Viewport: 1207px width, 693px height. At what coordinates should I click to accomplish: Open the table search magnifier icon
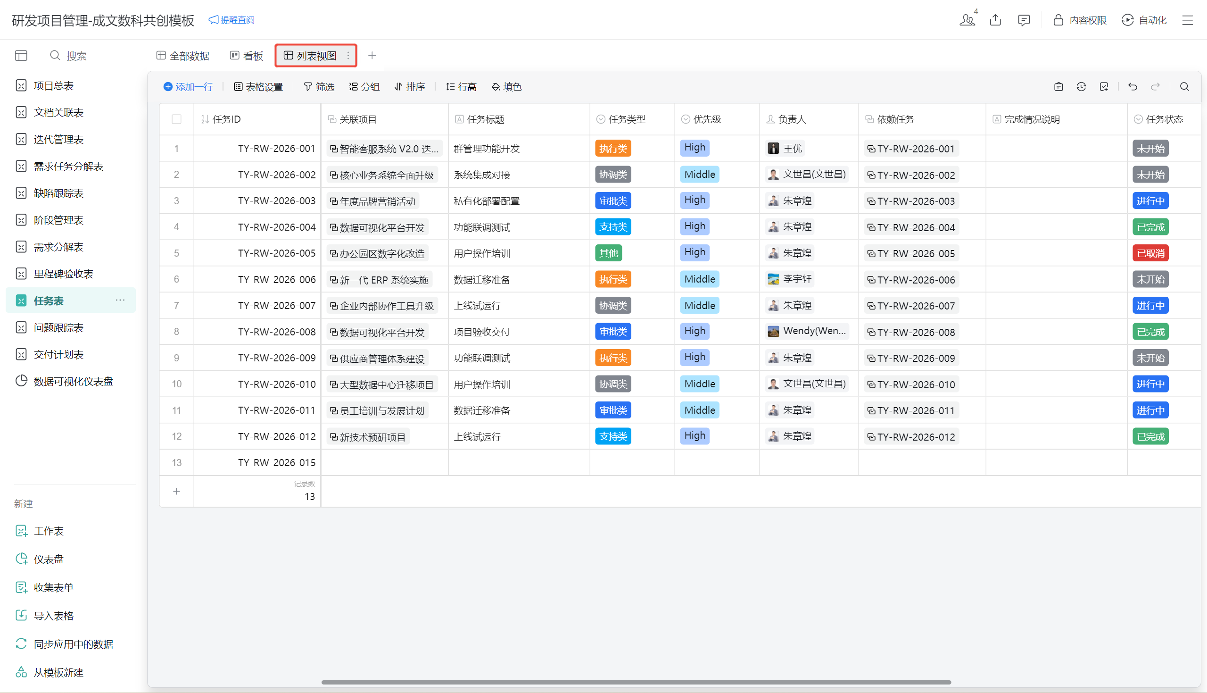[1184, 87]
